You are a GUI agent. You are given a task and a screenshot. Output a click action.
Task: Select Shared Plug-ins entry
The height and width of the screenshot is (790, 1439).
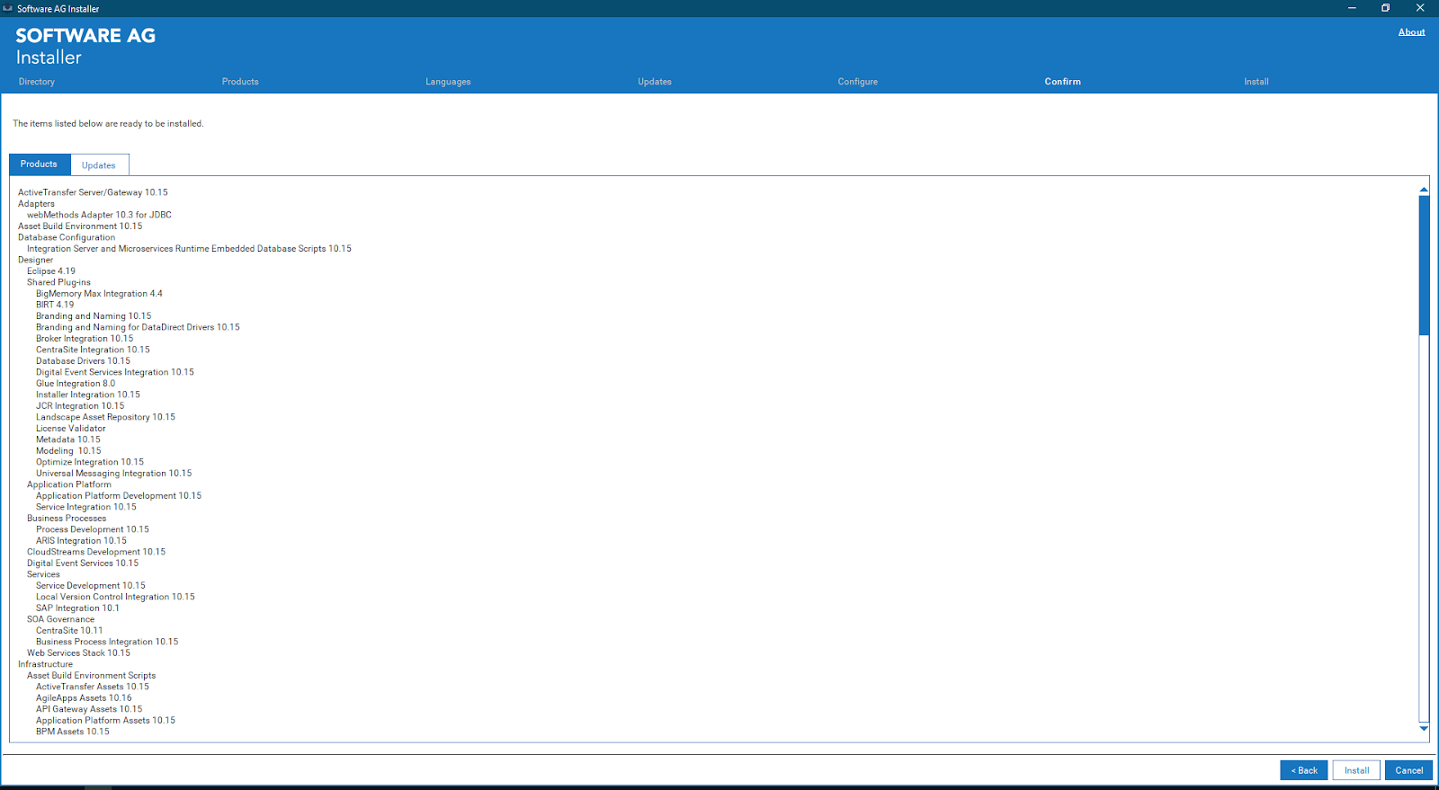pyautogui.click(x=58, y=282)
